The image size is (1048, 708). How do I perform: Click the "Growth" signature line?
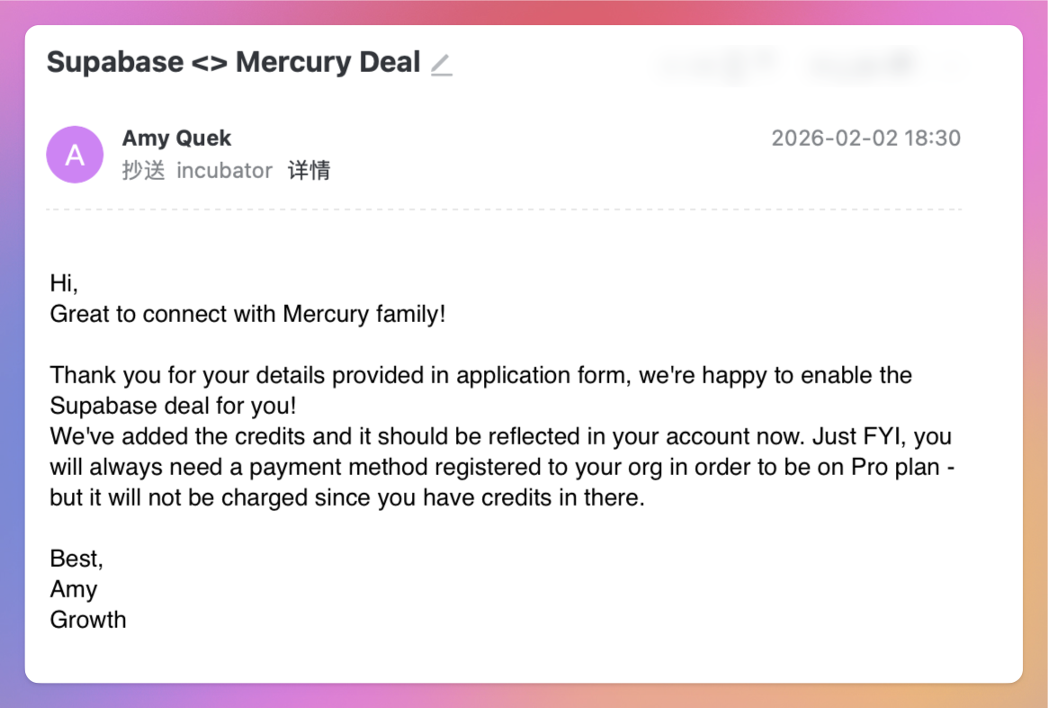(x=88, y=620)
